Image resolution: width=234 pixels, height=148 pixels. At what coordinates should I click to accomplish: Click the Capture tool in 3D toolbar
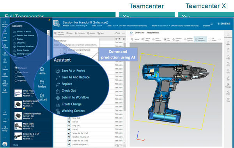pyautogui.click(x=135, y=39)
